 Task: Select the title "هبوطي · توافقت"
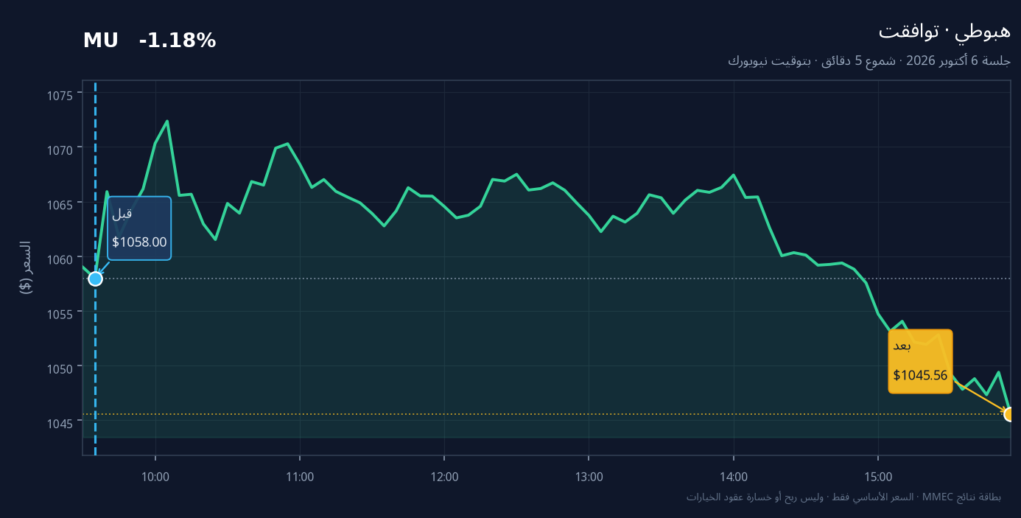tap(944, 31)
